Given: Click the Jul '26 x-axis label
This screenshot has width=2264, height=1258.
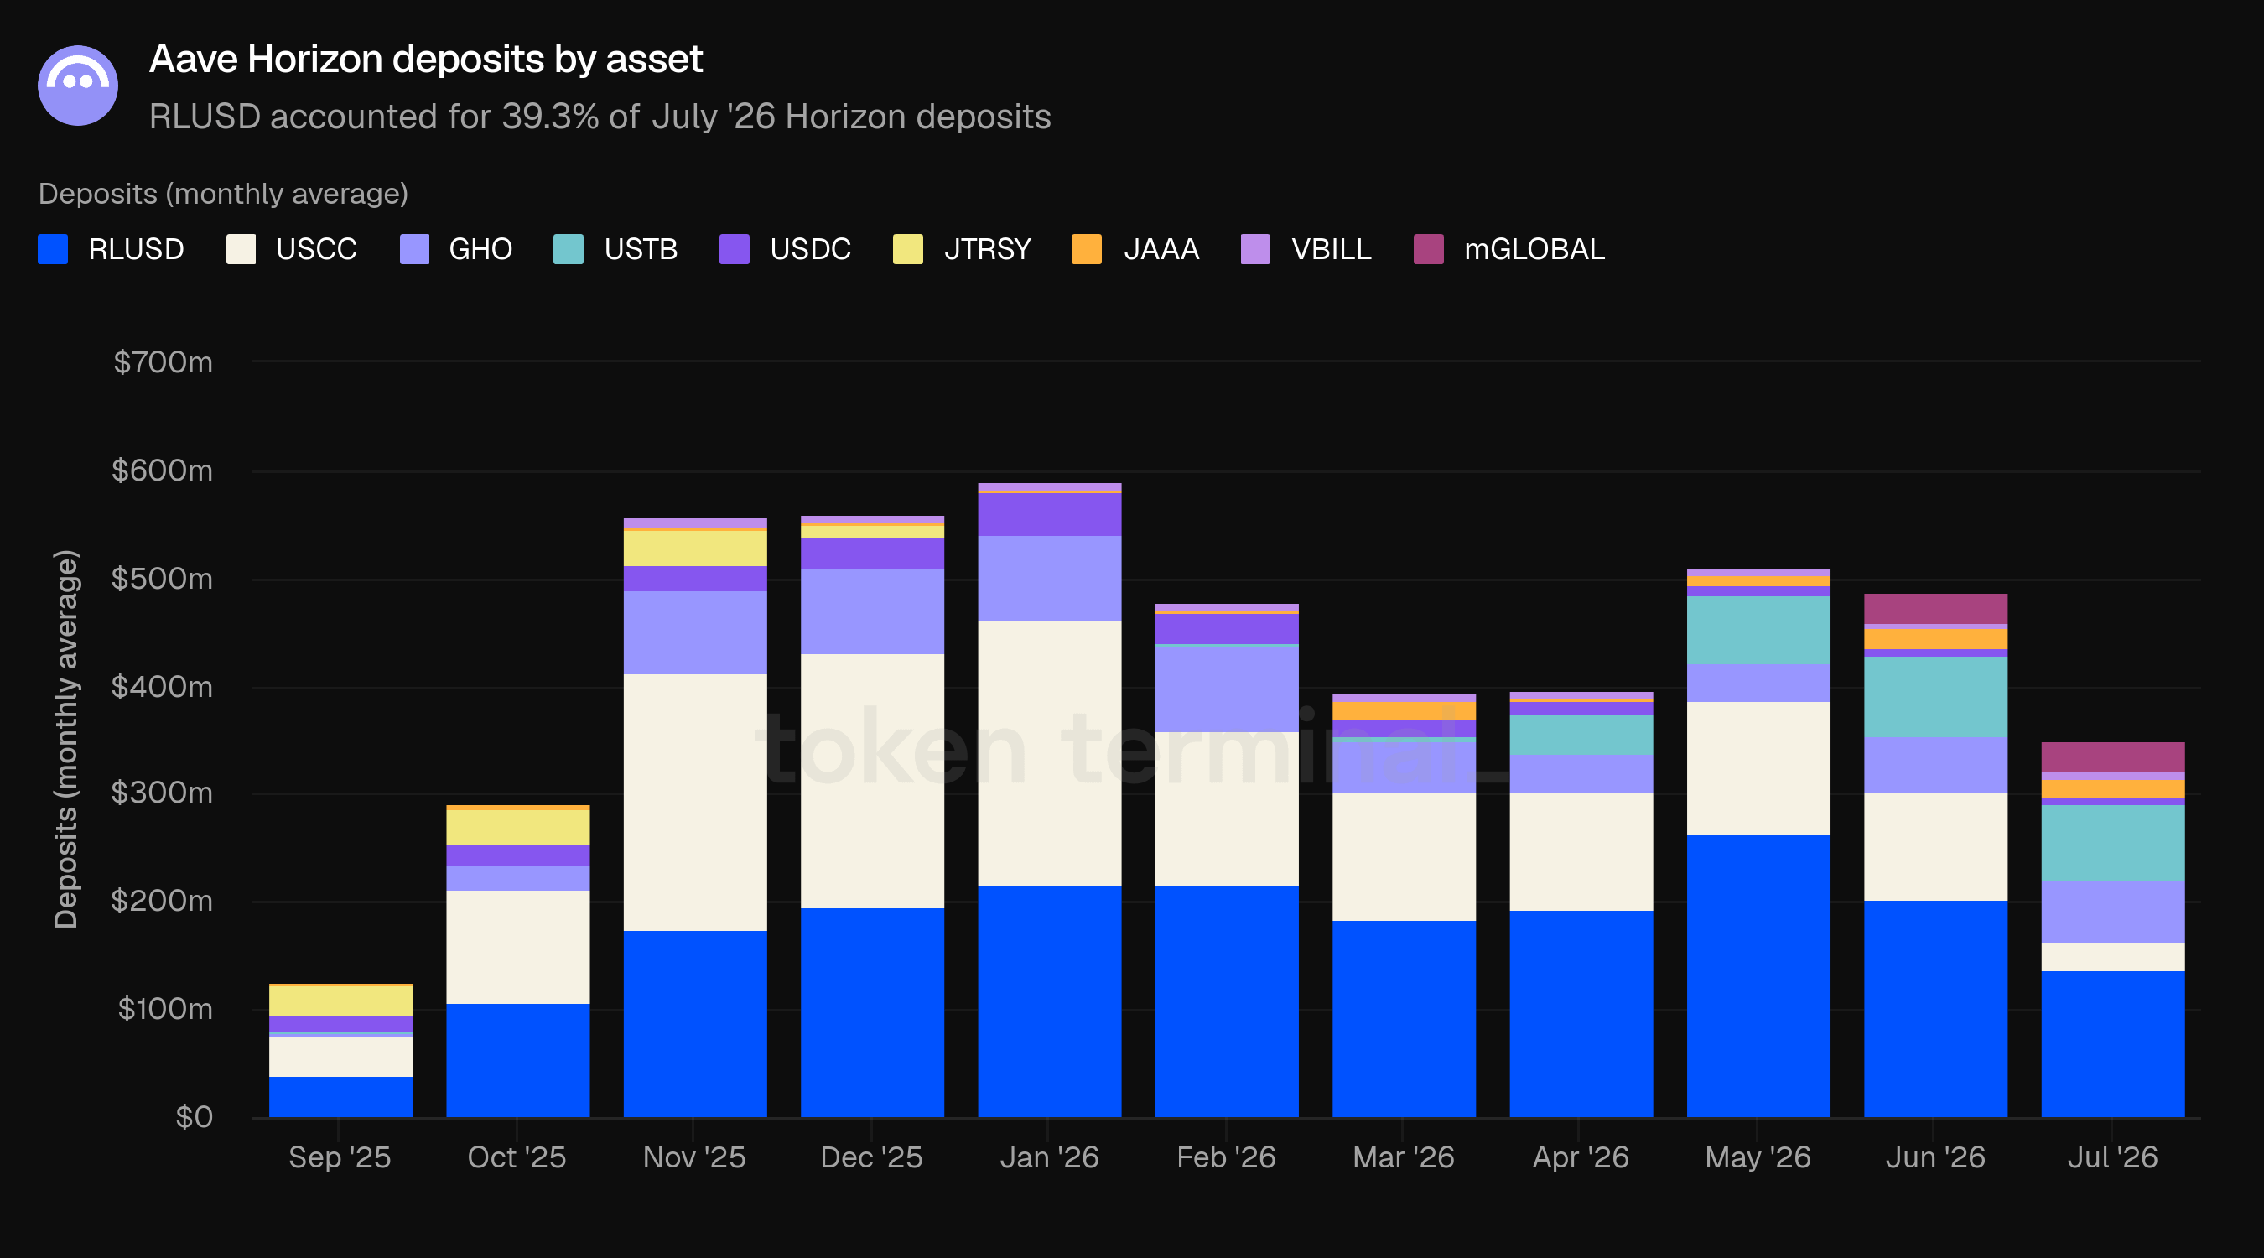Looking at the screenshot, I should coord(2113,1157).
